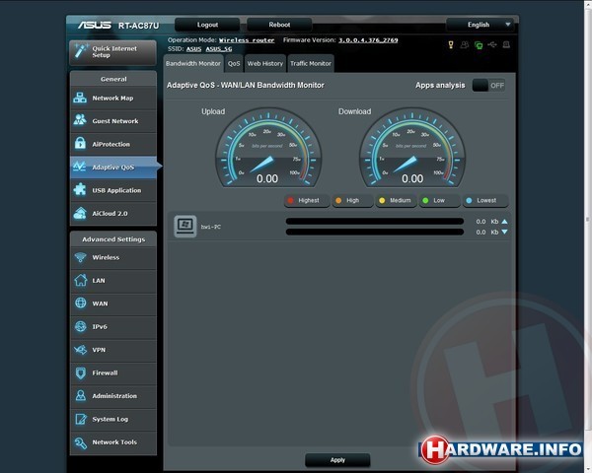Open System Log from sidebar menu
The image size is (592, 473).
(113, 419)
